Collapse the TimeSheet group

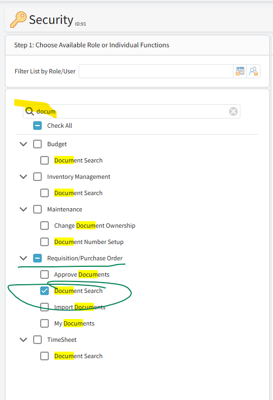pos(23,340)
